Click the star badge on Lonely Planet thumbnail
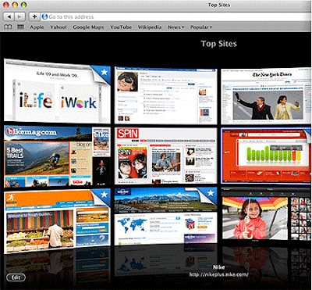The height and width of the screenshot is (290, 312). tap(211, 193)
